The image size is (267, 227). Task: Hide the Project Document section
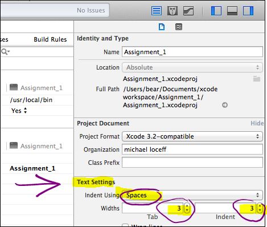click(257, 123)
